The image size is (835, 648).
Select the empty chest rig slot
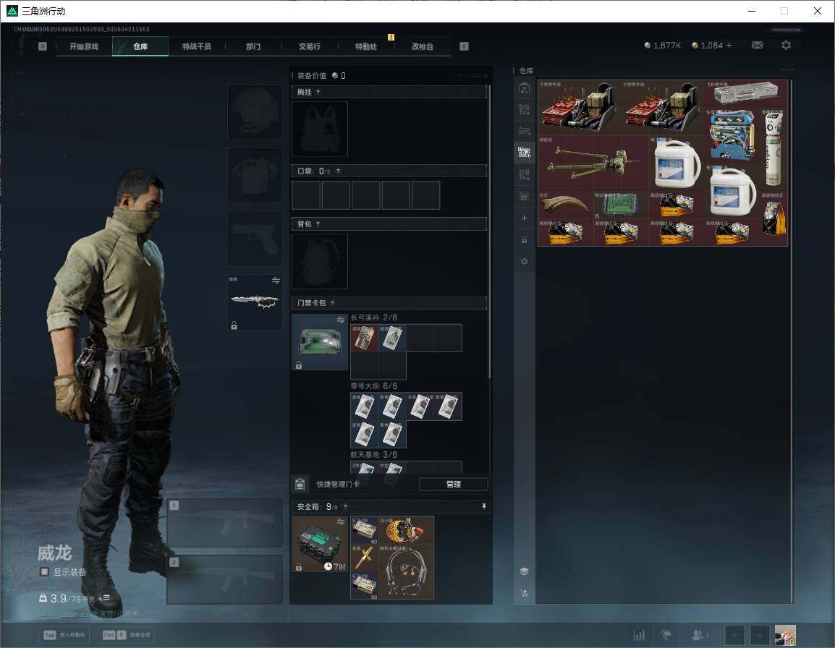320,129
